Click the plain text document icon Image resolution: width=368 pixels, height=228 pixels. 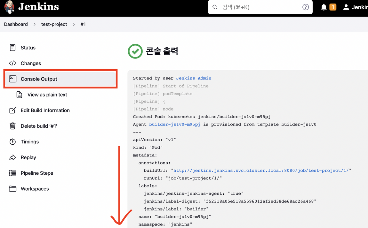19,95
